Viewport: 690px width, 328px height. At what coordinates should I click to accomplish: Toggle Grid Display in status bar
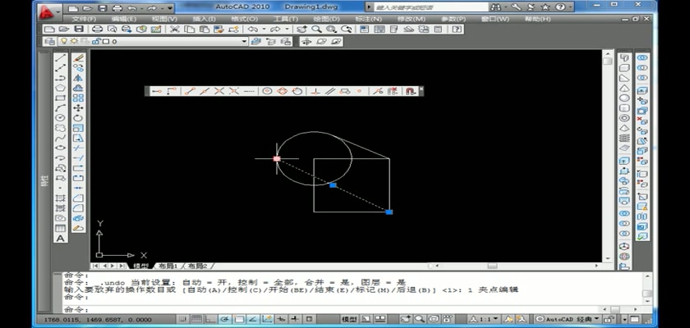(x=196, y=319)
